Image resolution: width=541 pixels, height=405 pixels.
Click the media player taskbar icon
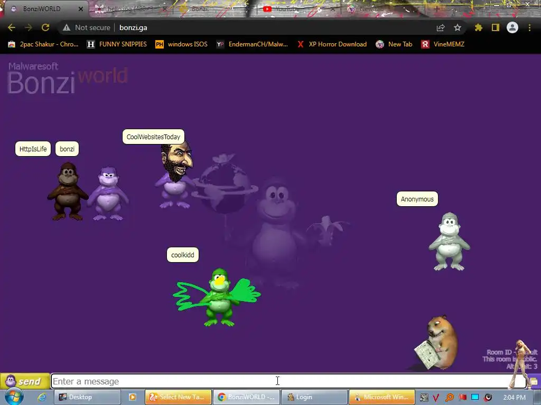(x=133, y=397)
